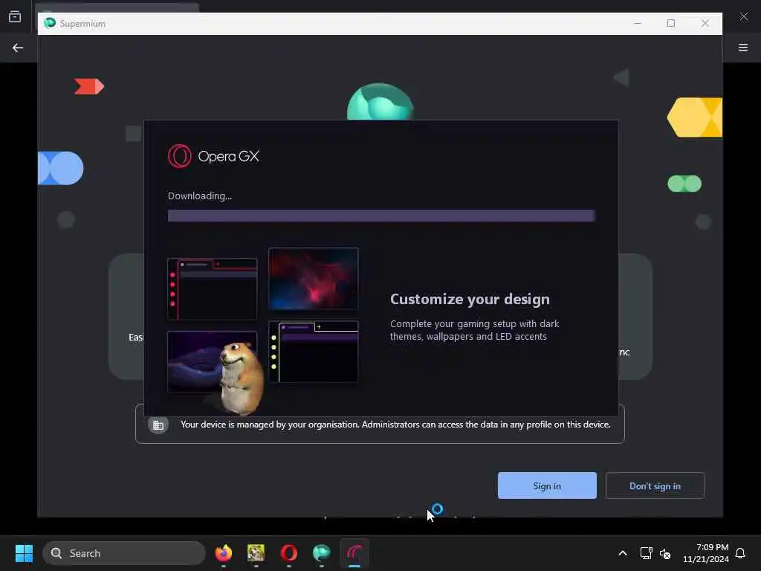Viewport: 761px width, 571px height.
Task: Open the clock showing 7:09 PM
Action: click(706, 553)
